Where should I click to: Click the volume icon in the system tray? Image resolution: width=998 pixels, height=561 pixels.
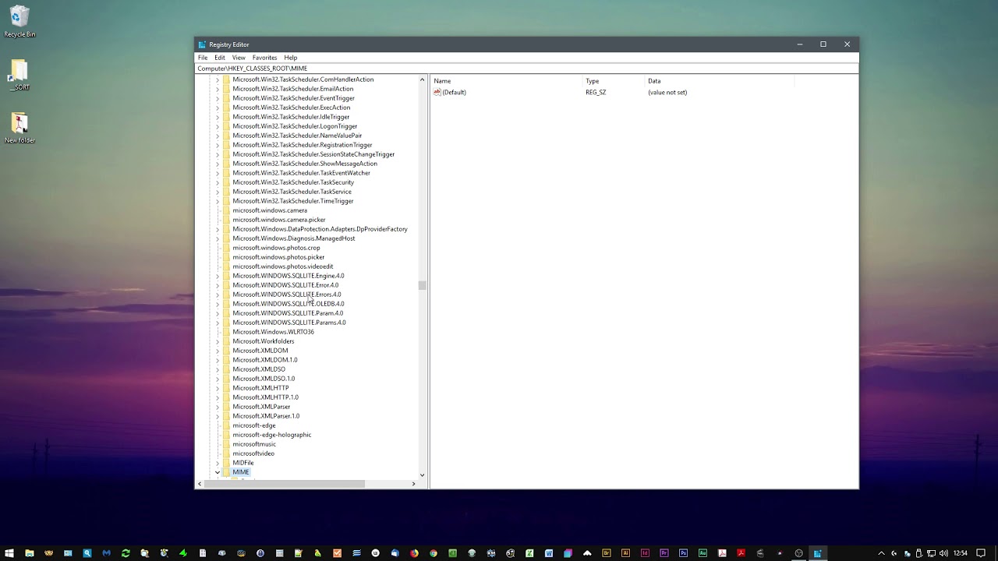[x=943, y=553]
